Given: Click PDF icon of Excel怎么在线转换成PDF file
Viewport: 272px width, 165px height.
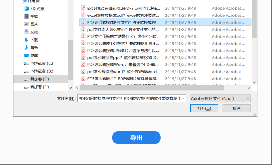Looking at the screenshot, I should [83, 8].
